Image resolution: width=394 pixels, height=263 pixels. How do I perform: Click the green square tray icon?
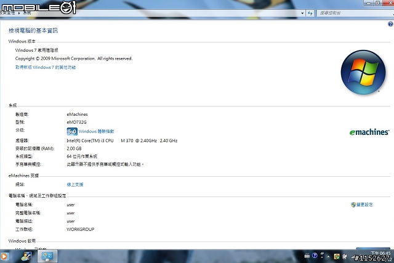tap(337, 256)
